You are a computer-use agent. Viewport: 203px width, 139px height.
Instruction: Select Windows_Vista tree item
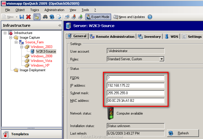[x=41, y=61]
